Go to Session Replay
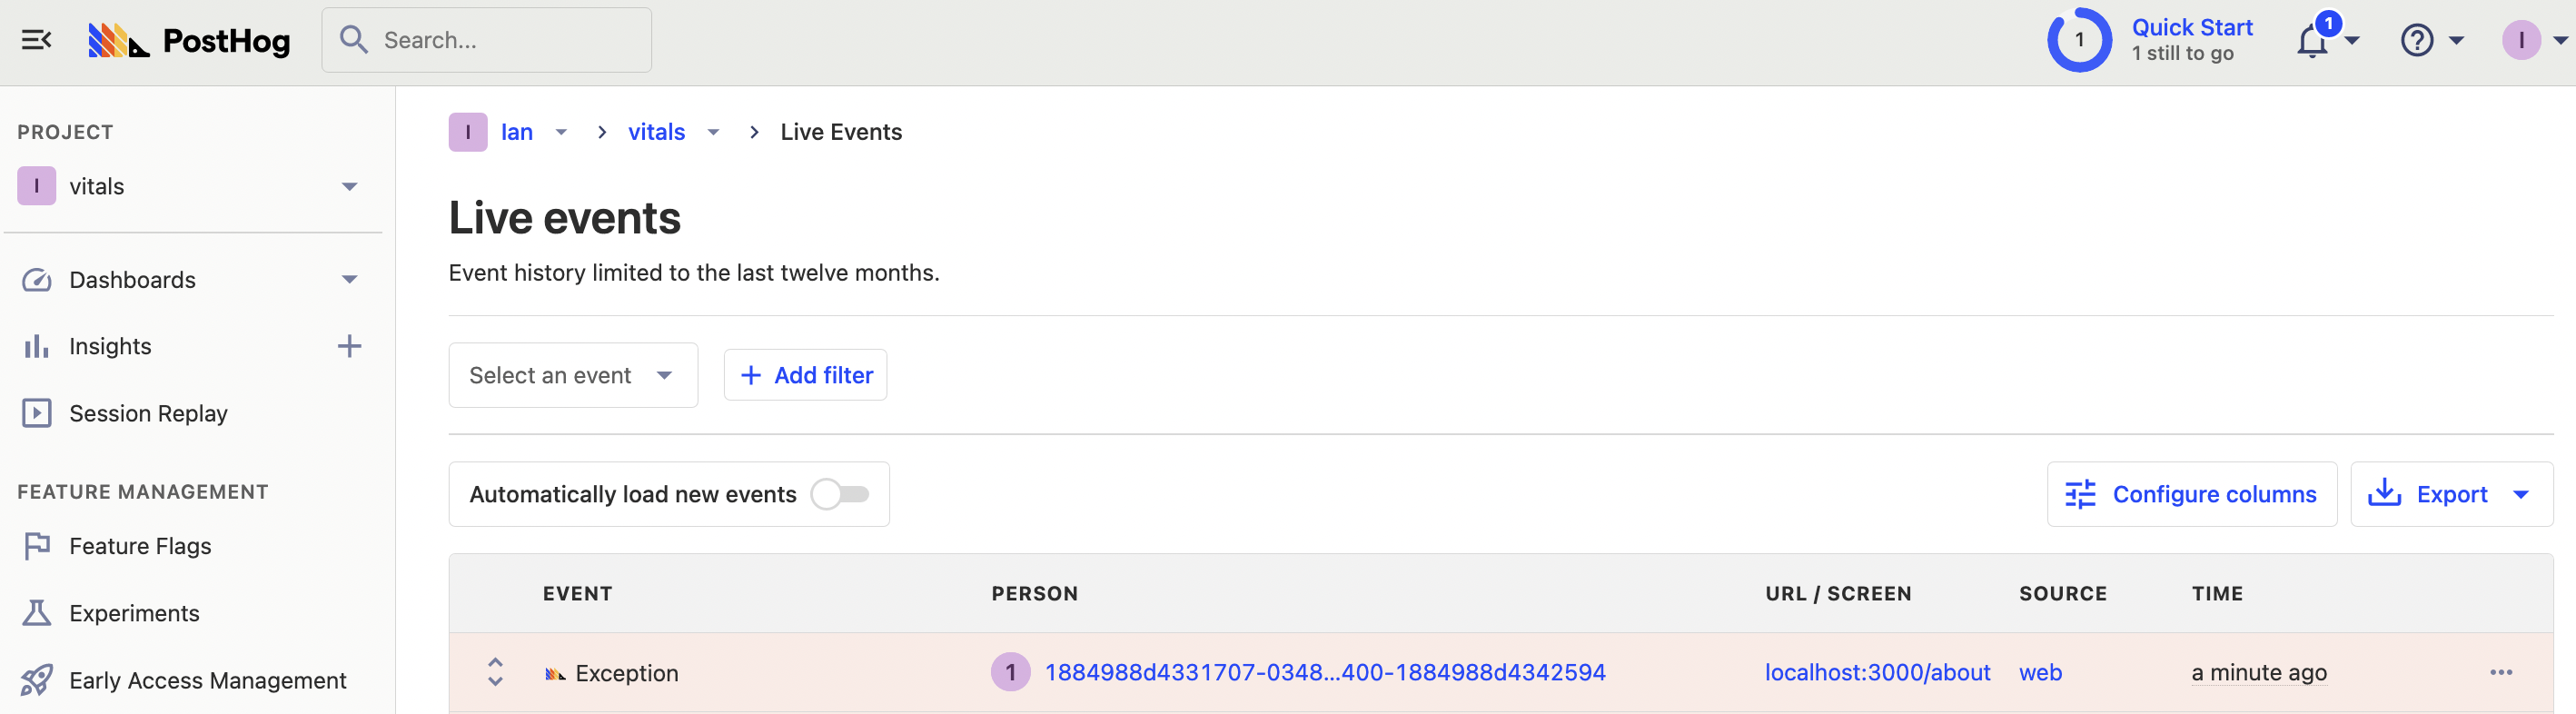Screen dimensions: 2576x714 (148, 413)
